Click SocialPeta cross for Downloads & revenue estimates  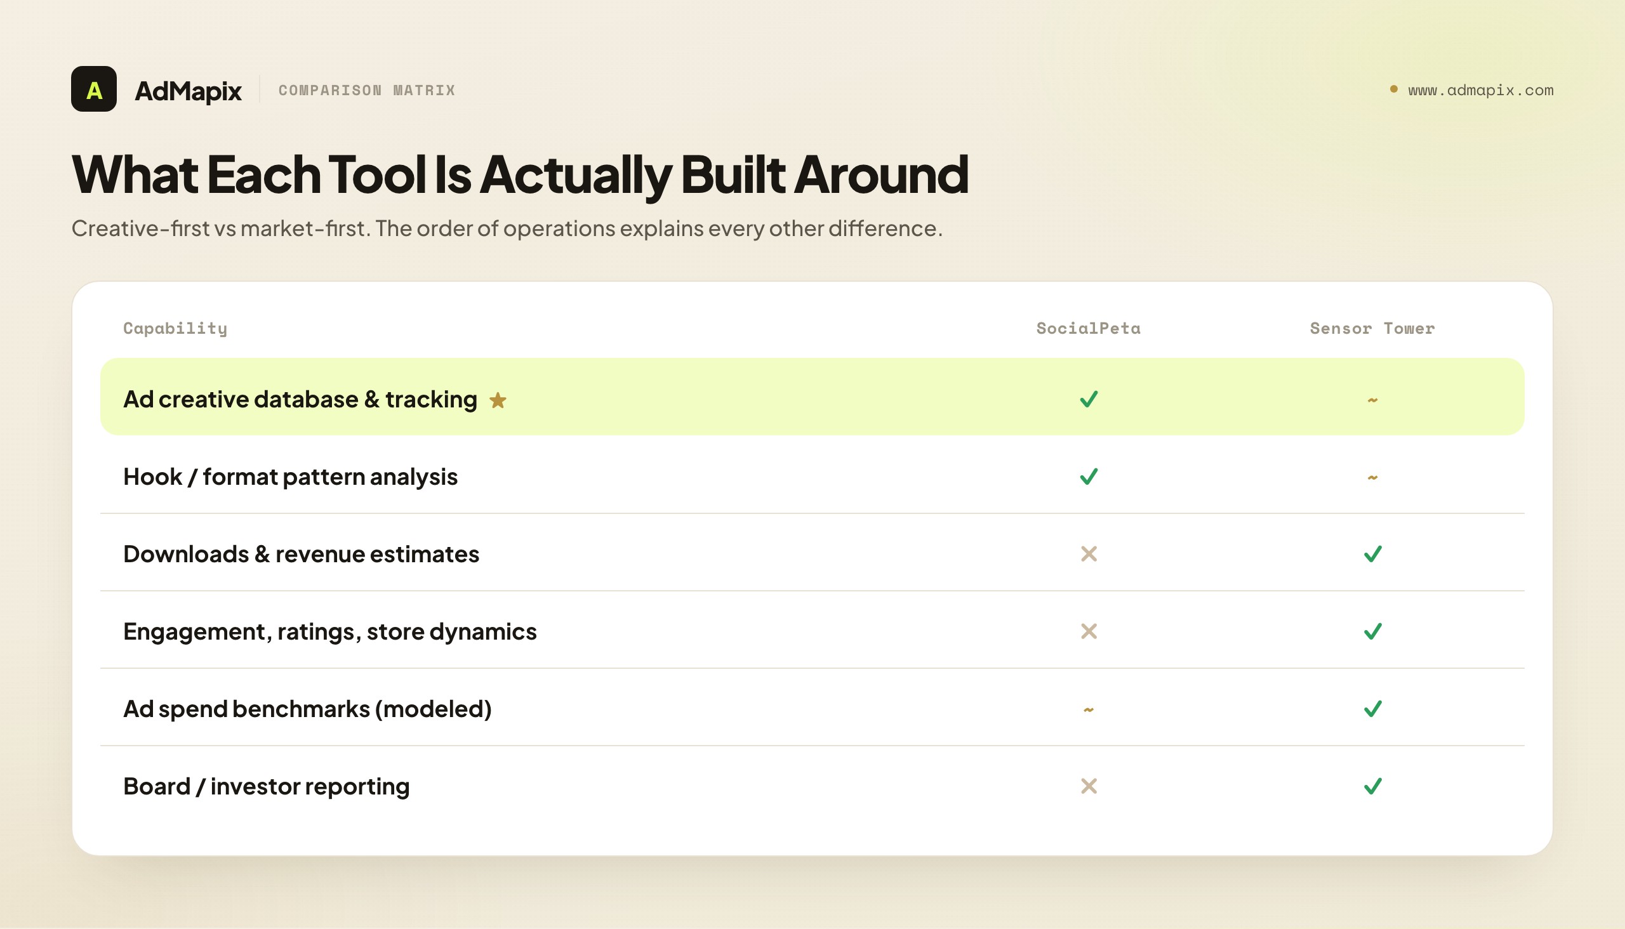click(1089, 554)
